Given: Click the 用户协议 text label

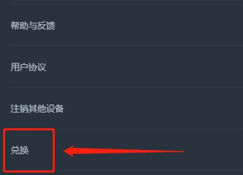Looking at the screenshot, I should 28,67.
